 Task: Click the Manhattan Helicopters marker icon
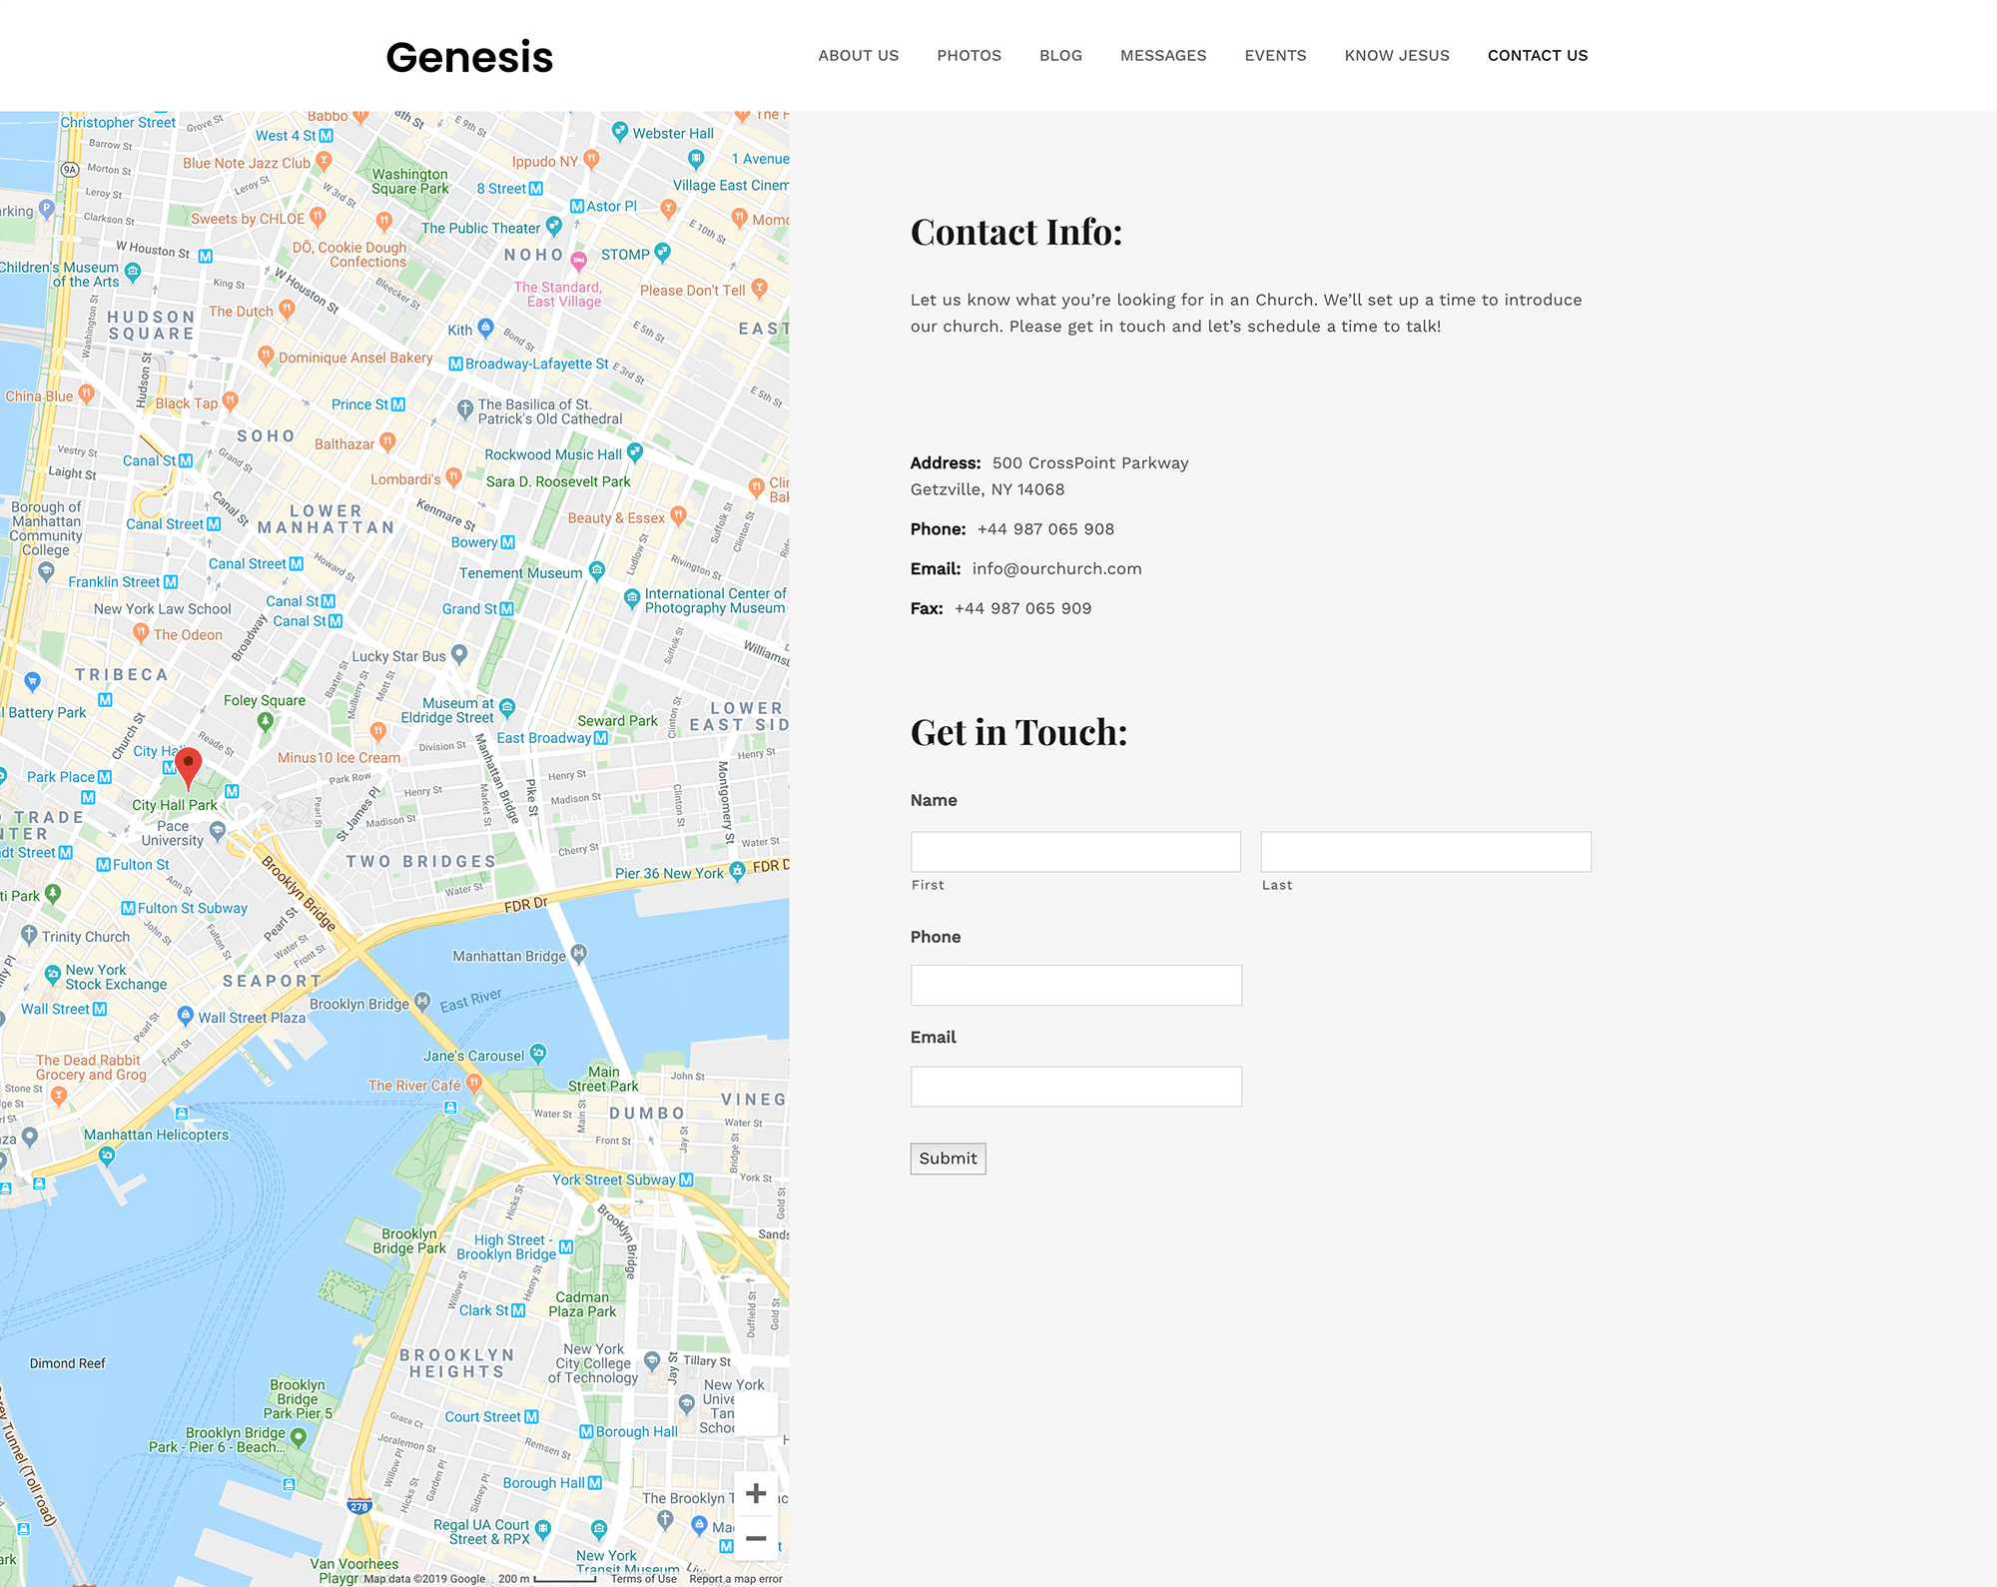(x=107, y=1157)
